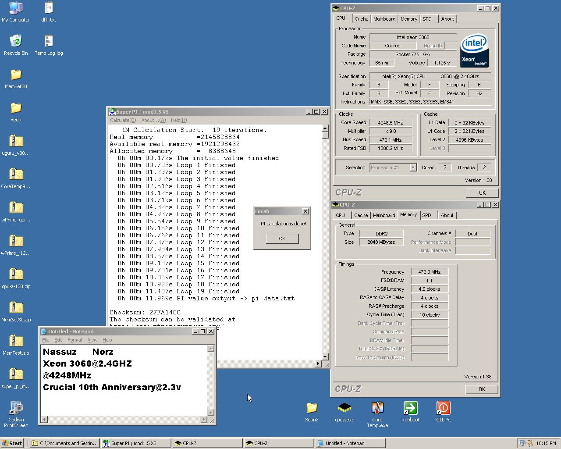This screenshot has height=449, width=561.
Task: Open the Xeon2 folder icon
Action: pos(312,412)
